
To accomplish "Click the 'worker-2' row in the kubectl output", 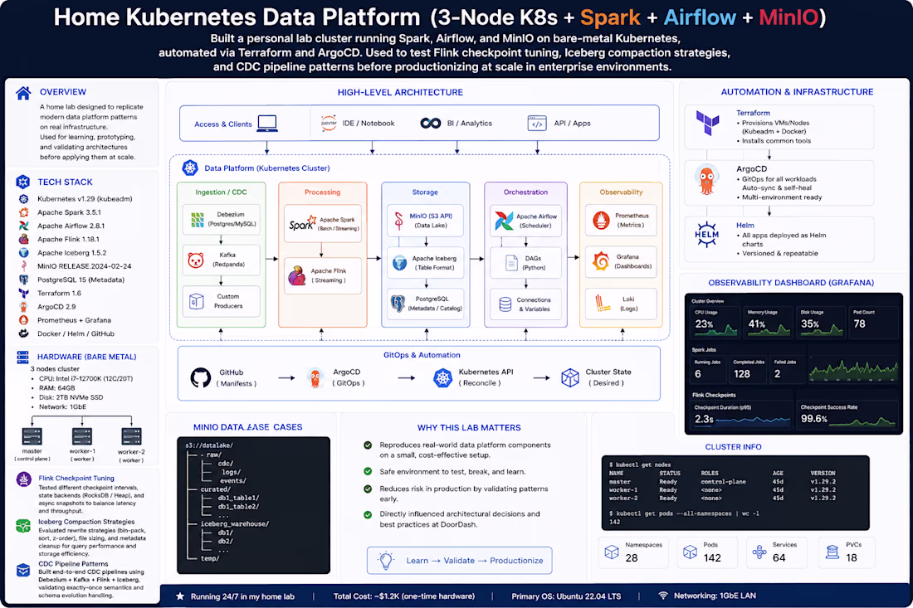I will (x=722, y=498).
